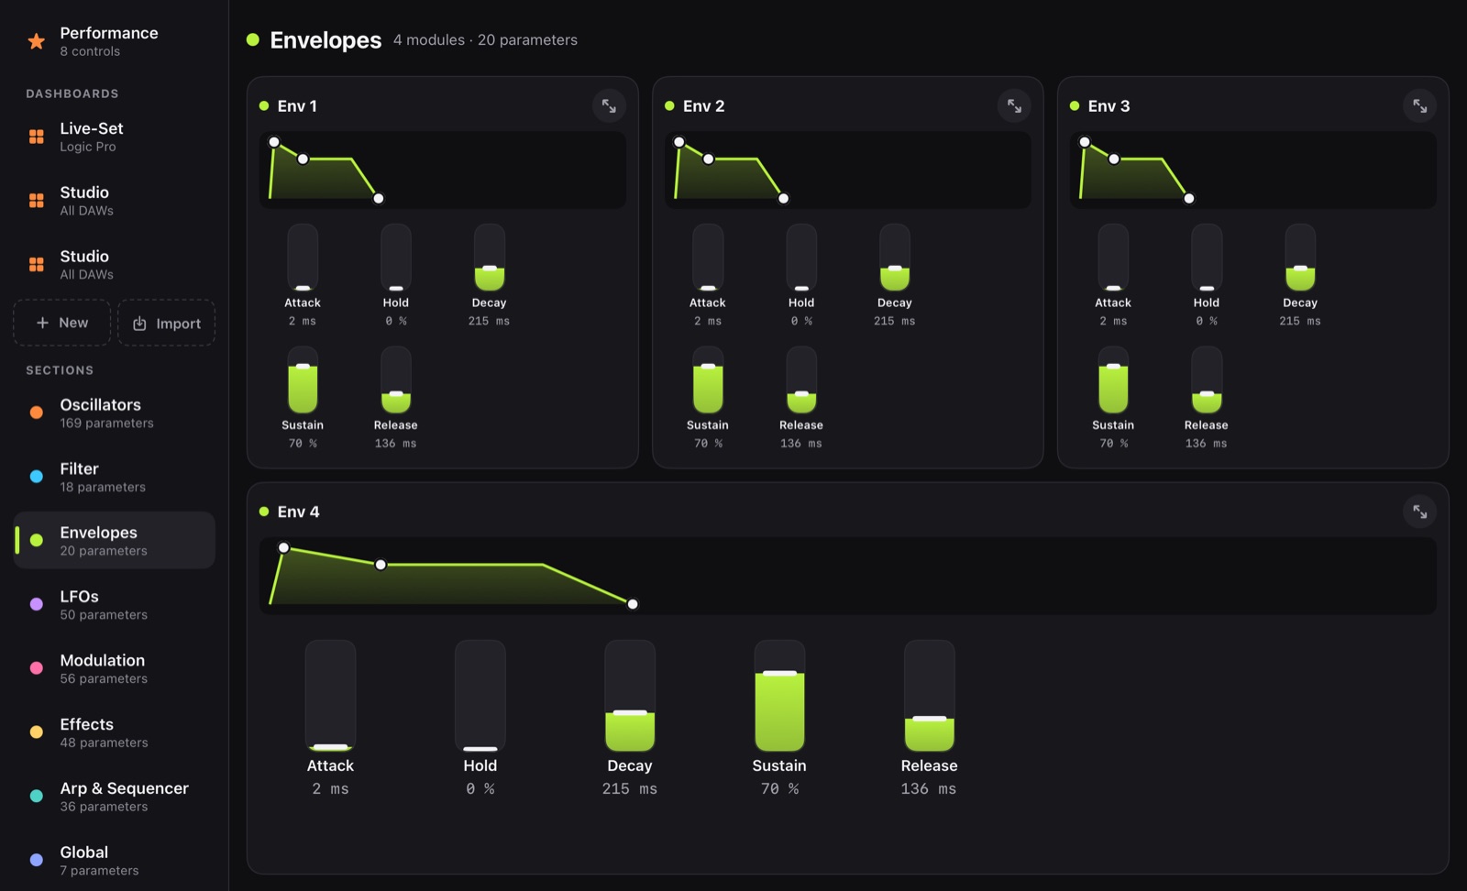
Task: Select the Filter section
Action: 114,477
